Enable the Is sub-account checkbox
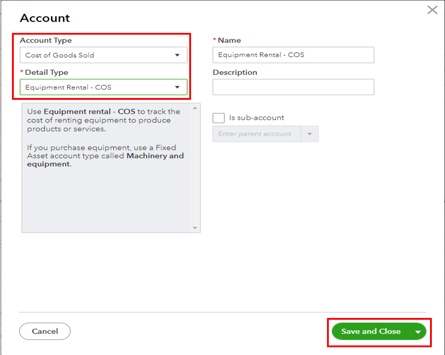 (x=219, y=118)
